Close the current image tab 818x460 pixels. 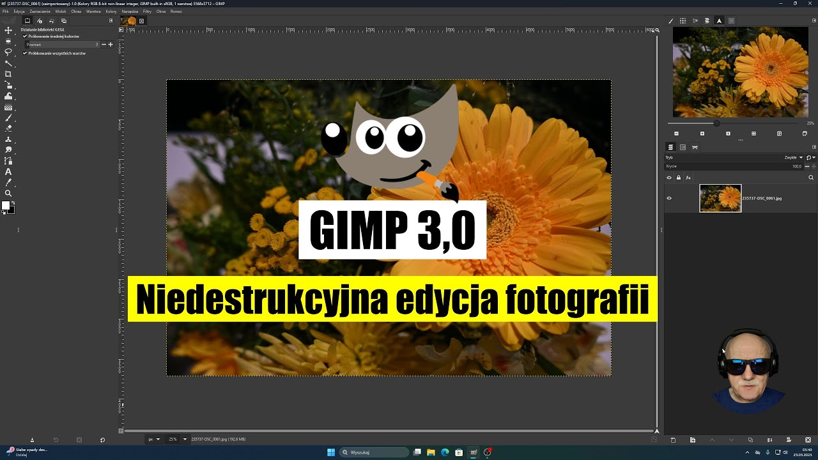pyautogui.click(x=142, y=20)
